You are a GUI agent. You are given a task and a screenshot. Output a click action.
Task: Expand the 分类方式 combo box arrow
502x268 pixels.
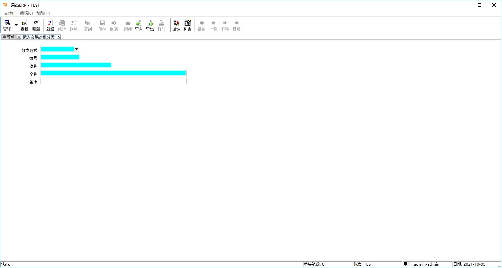77,49
